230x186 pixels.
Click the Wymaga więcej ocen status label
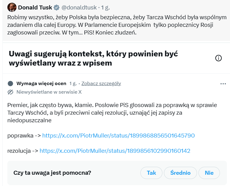click(x=41, y=84)
